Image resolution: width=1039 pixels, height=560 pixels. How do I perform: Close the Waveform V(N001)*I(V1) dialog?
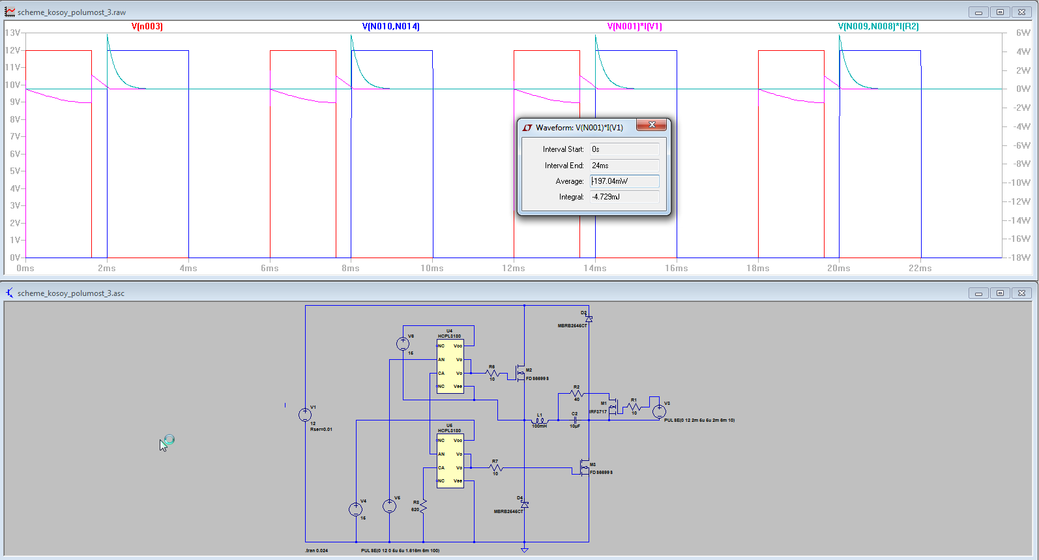(x=651, y=125)
